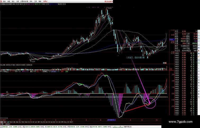Switch indicator to SAR
Image resolution: width=200 pixels, height=128 pixels.
pyautogui.click(x=51, y=122)
